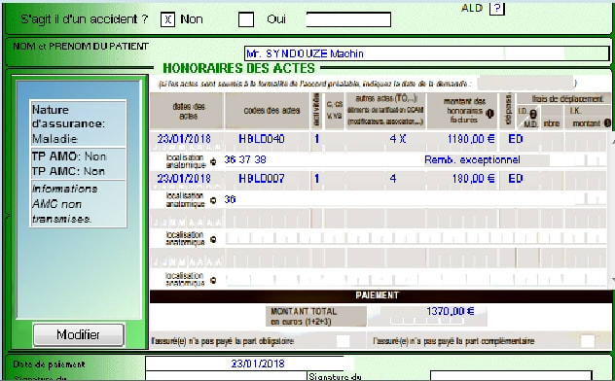Click the empty accident date field

pyautogui.click(x=348, y=19)
